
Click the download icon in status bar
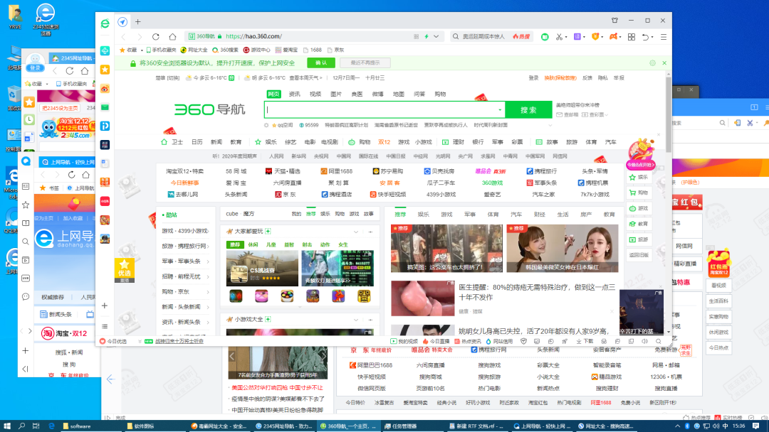[x=579, y=342]
